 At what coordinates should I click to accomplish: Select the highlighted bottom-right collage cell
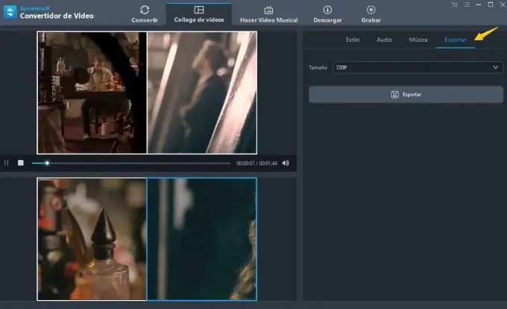coord(202,239)
